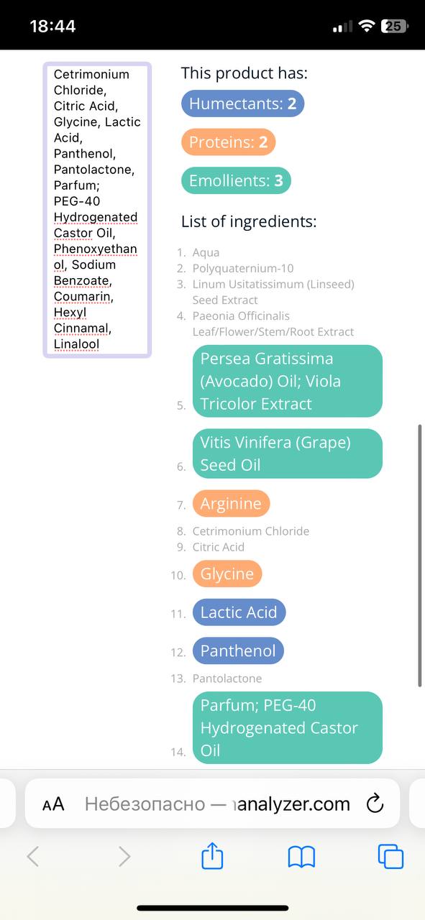Click the page scrollbar on the right
Image resolution: width=425 pixels, height=920 pixels.
click(420, 556)
